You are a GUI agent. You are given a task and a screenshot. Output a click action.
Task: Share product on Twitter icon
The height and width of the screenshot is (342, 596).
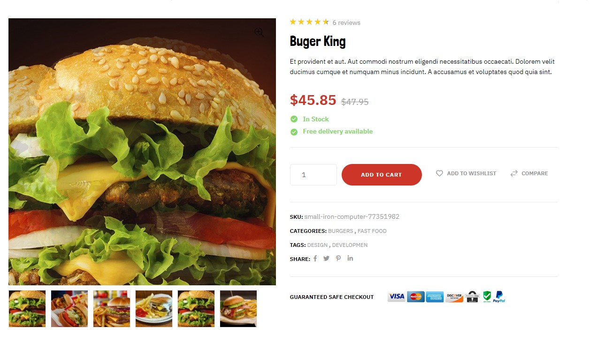click(326, 259)
